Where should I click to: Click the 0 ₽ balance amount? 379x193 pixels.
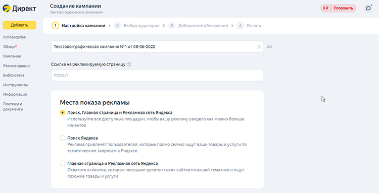[x=325, y=8]
